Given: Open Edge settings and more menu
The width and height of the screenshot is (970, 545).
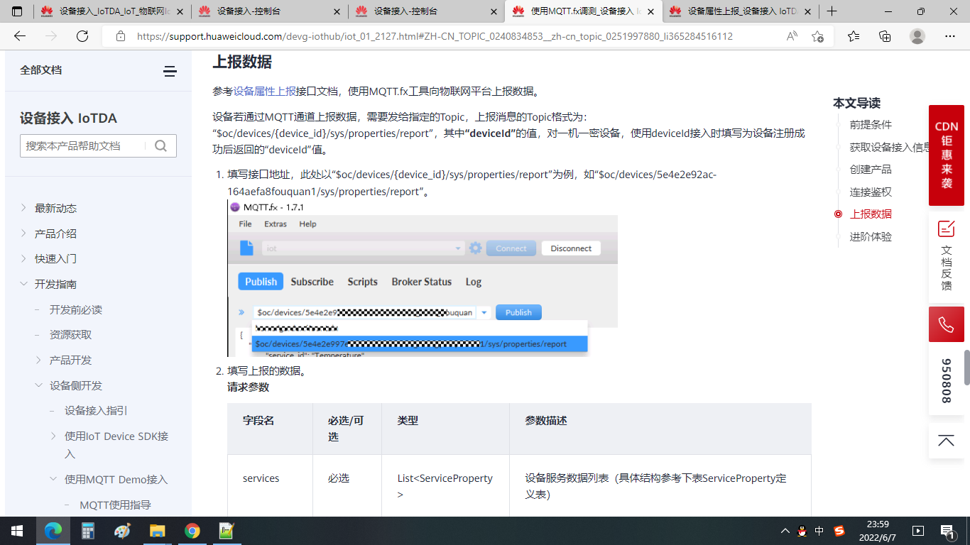Looking at the screenshot, I should pyautogui.click(x=950, y=36).
